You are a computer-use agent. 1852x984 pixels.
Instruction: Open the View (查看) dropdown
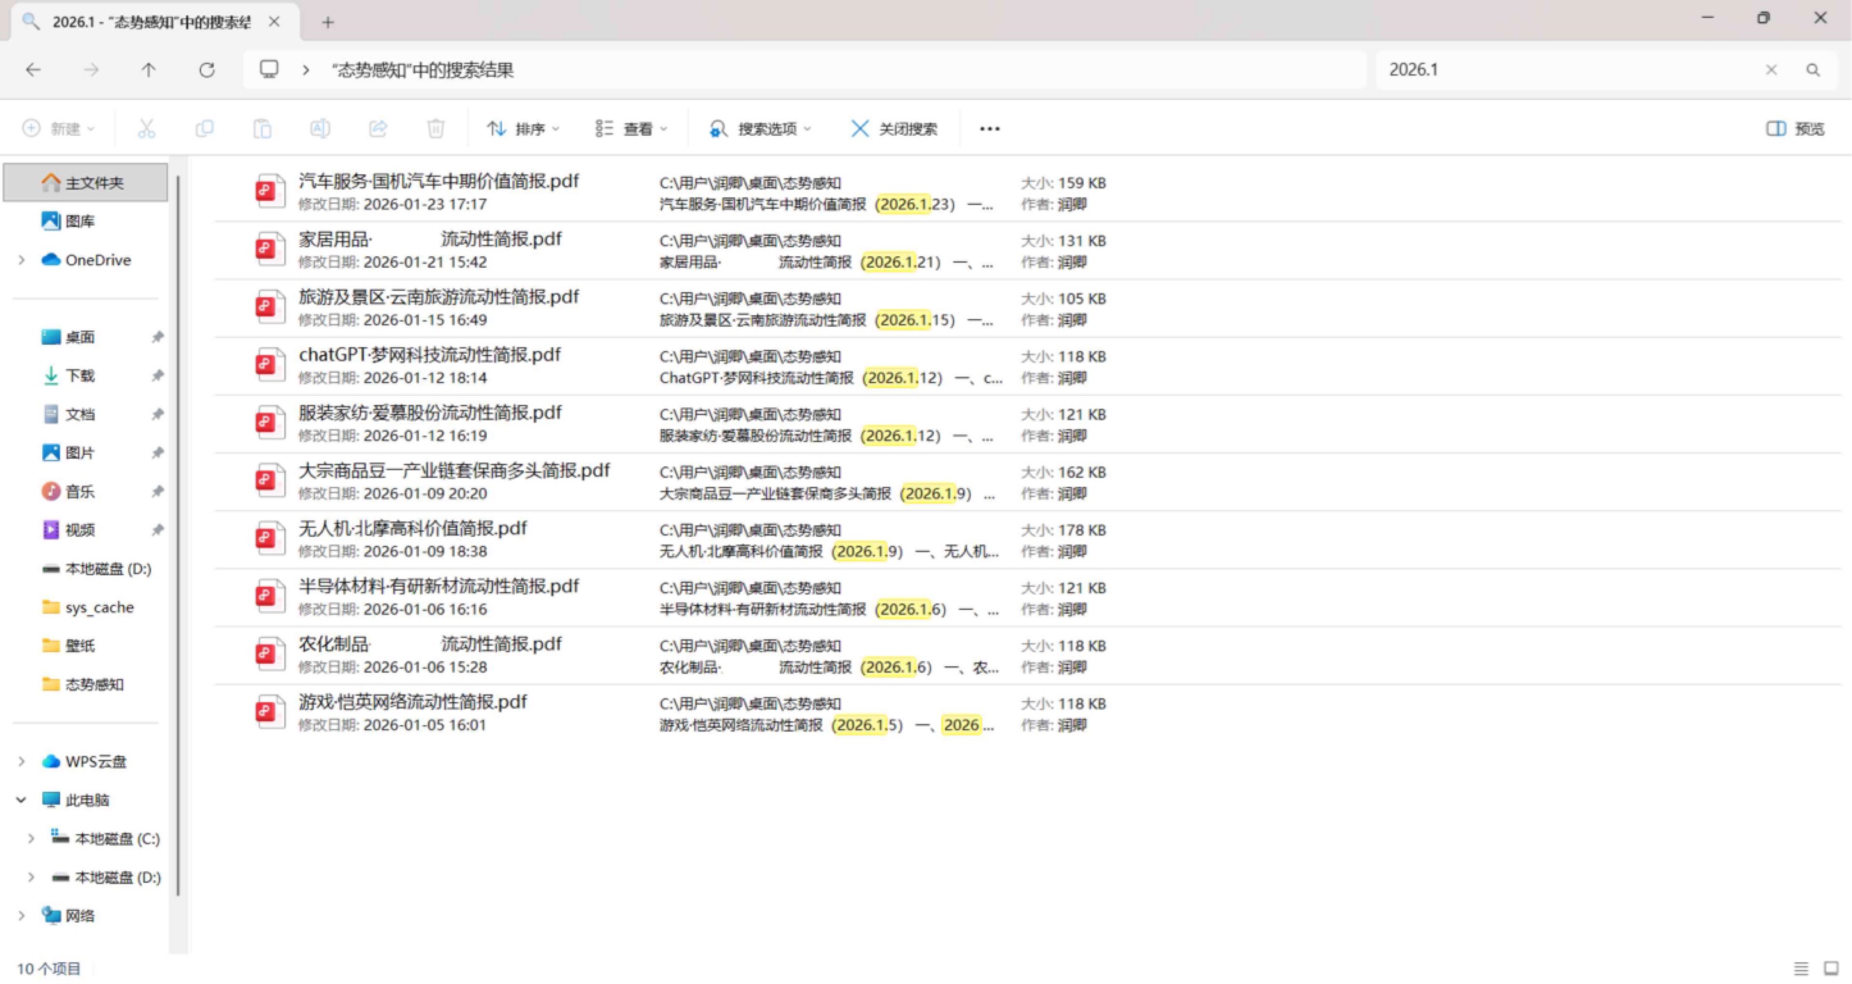point(631,129)
